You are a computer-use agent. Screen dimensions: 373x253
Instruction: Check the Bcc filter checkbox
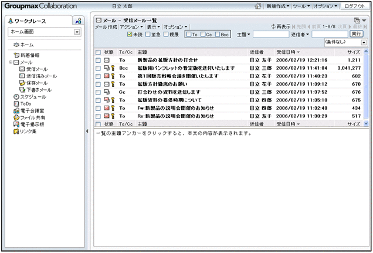click(x=218, y=35)
